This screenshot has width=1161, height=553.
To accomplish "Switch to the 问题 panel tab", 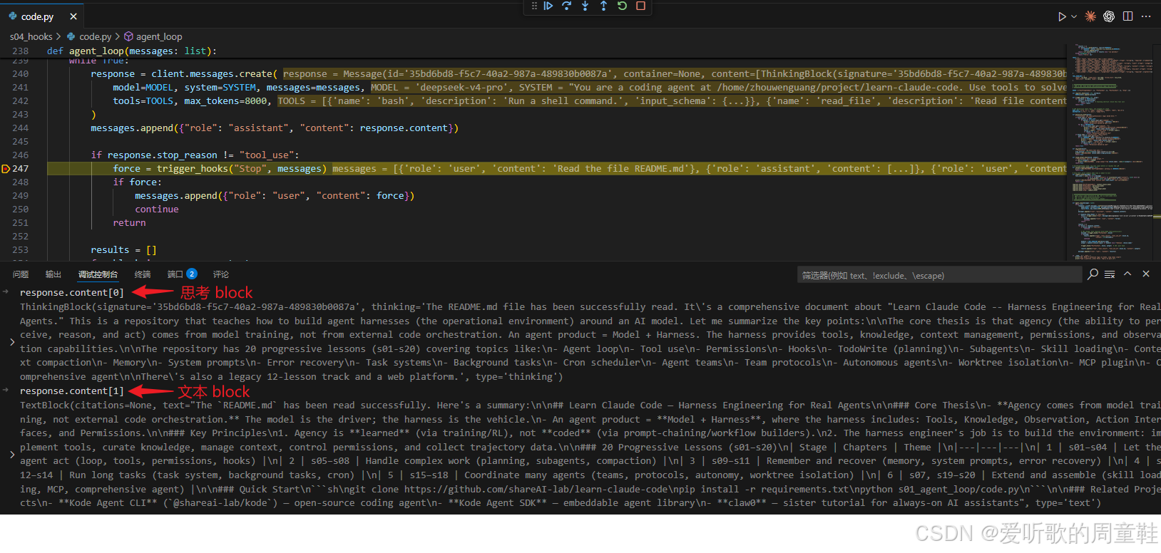I will click(x=21, y=274).
